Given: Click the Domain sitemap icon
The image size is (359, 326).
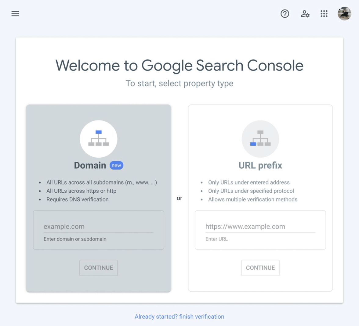Looking at the screenshot, I should point(98,139).
